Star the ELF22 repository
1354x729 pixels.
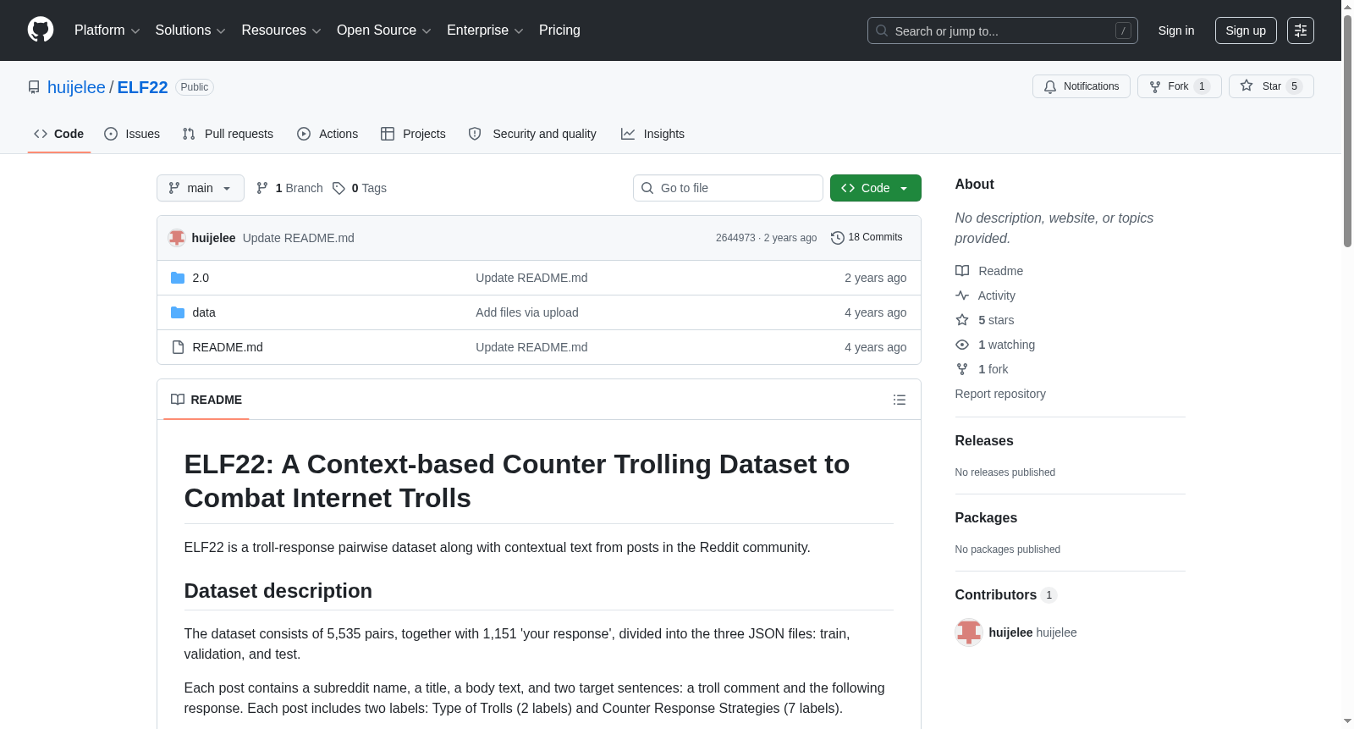click(1271, 86)
